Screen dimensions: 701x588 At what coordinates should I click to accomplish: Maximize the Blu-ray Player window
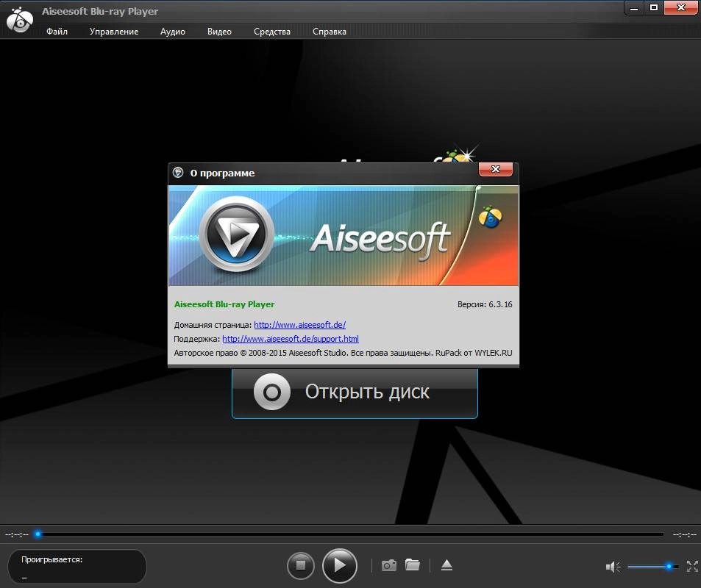(654, 8)
